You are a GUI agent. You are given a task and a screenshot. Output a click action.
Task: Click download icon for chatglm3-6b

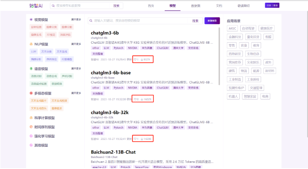142,60
